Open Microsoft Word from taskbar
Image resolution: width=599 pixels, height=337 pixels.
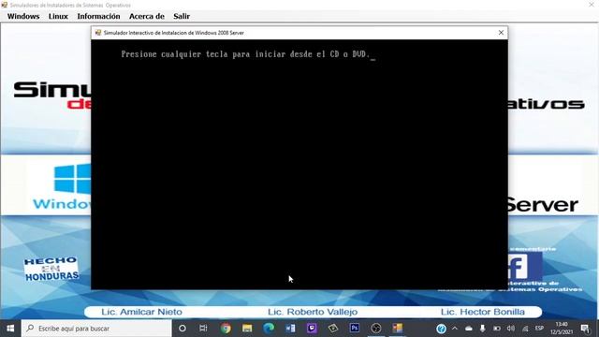coord(290,329)
